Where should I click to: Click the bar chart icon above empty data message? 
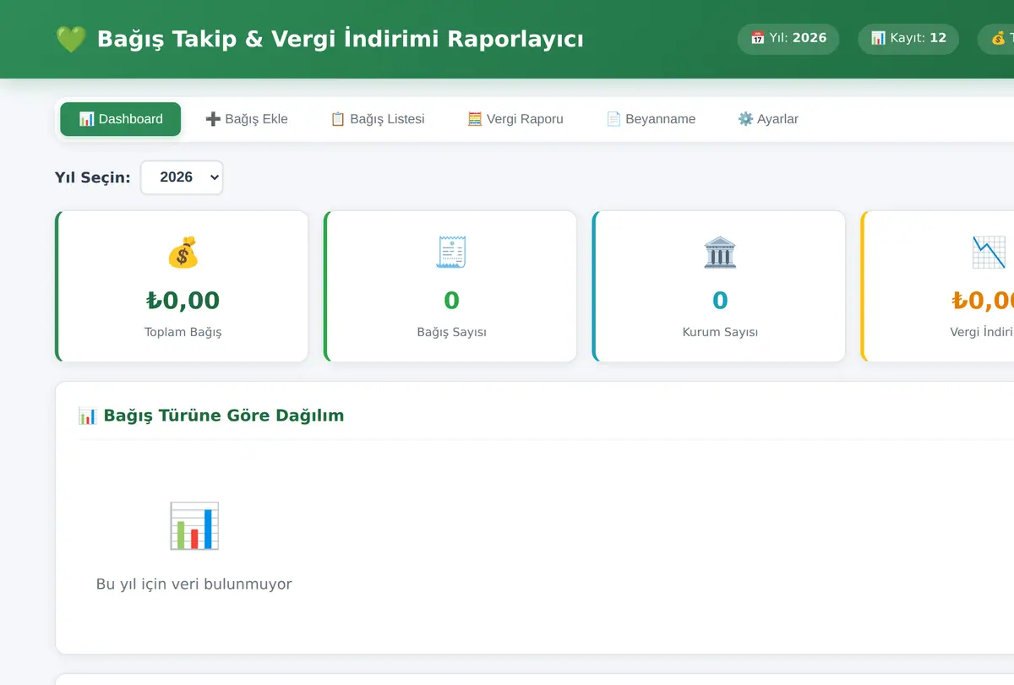[x=194, y=525]
